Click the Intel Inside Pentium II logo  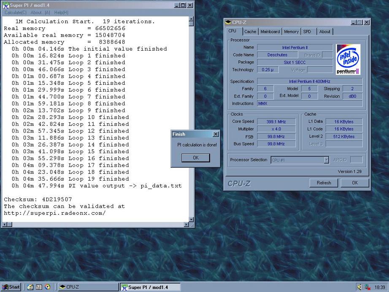348,59
